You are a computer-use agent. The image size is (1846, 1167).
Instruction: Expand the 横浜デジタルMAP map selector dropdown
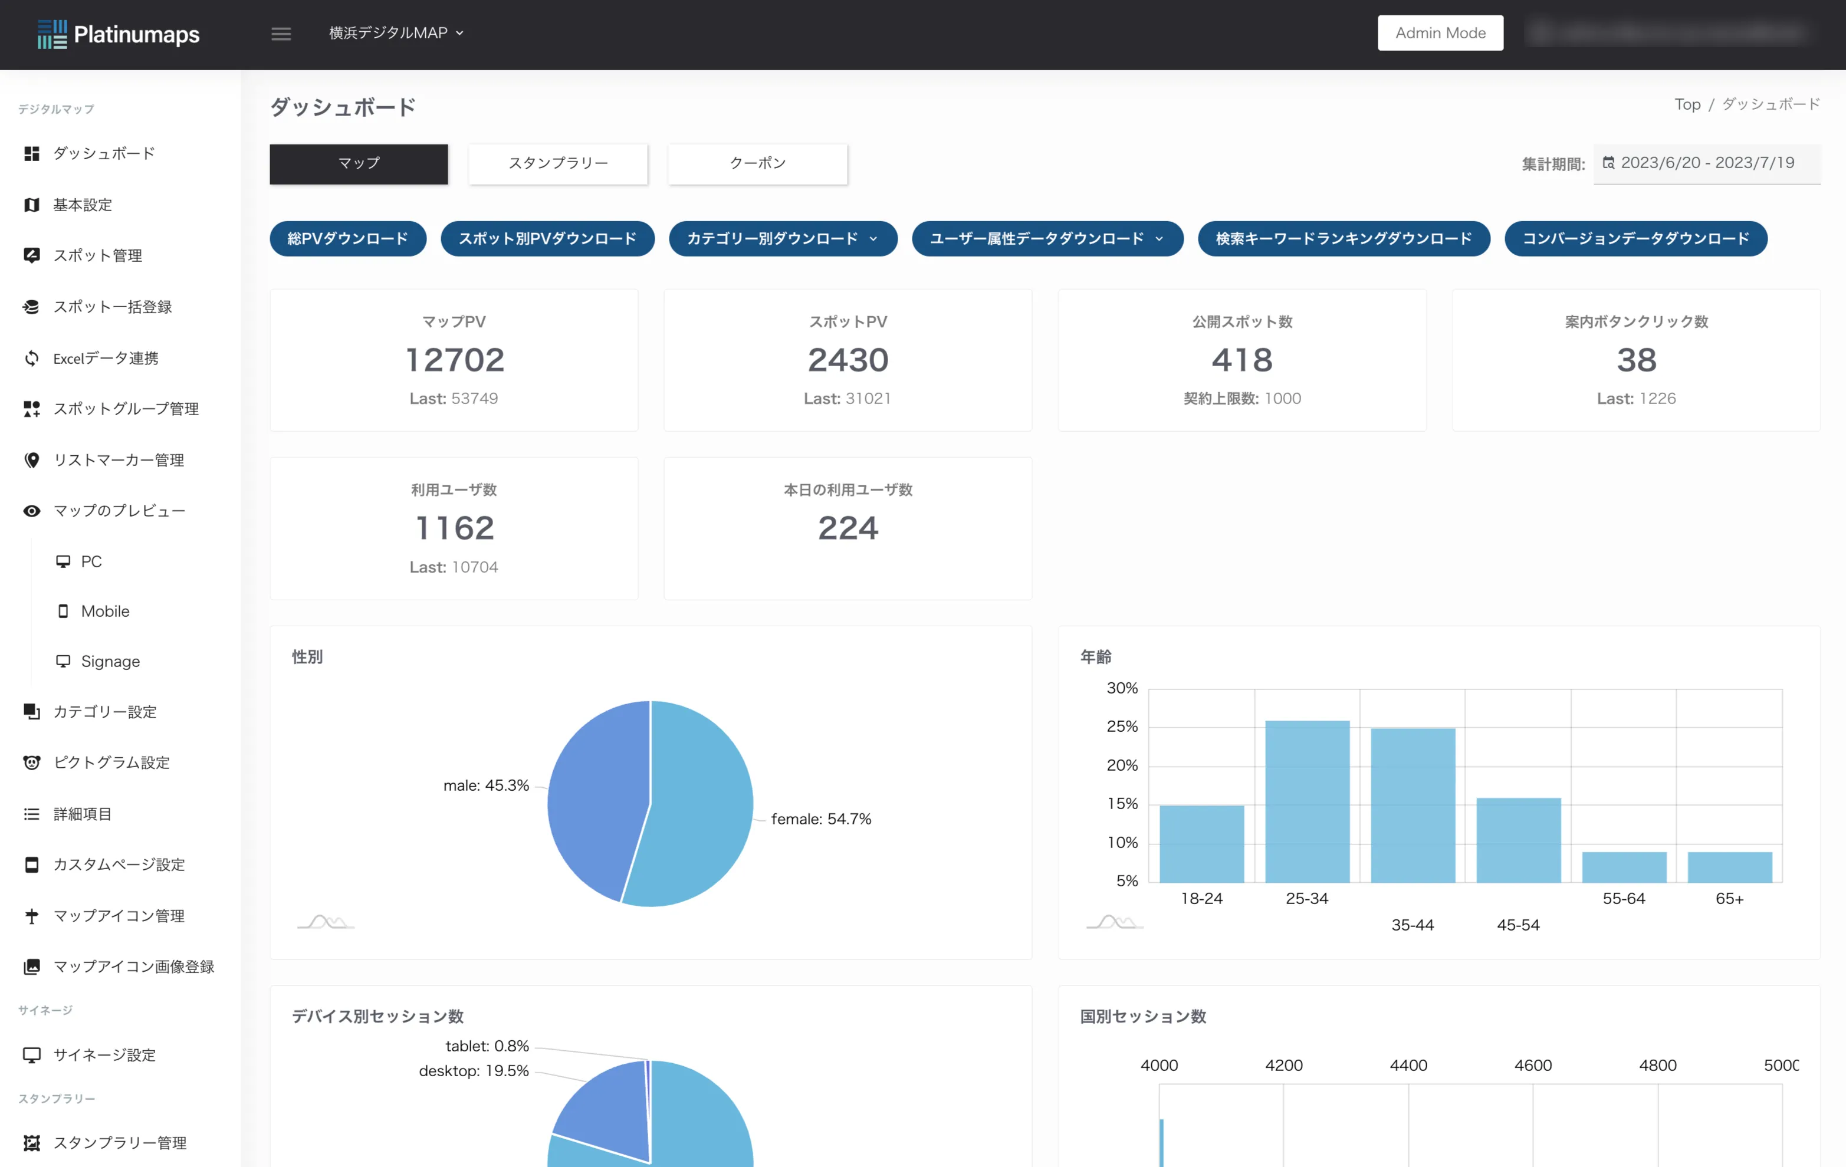coord(396,33)
